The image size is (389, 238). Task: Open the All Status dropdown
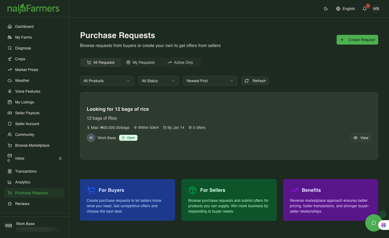[x=158, y=81]
